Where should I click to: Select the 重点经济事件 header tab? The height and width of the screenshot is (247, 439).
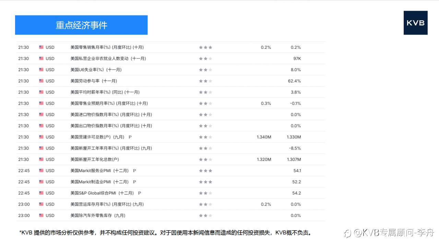click(x=81, y=25)
